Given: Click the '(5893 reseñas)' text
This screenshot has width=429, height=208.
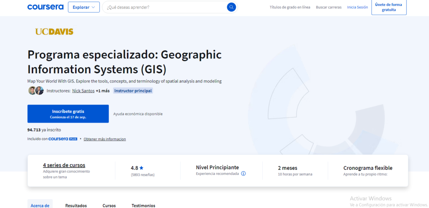Looking at the screenshot, I should (142, 175).
